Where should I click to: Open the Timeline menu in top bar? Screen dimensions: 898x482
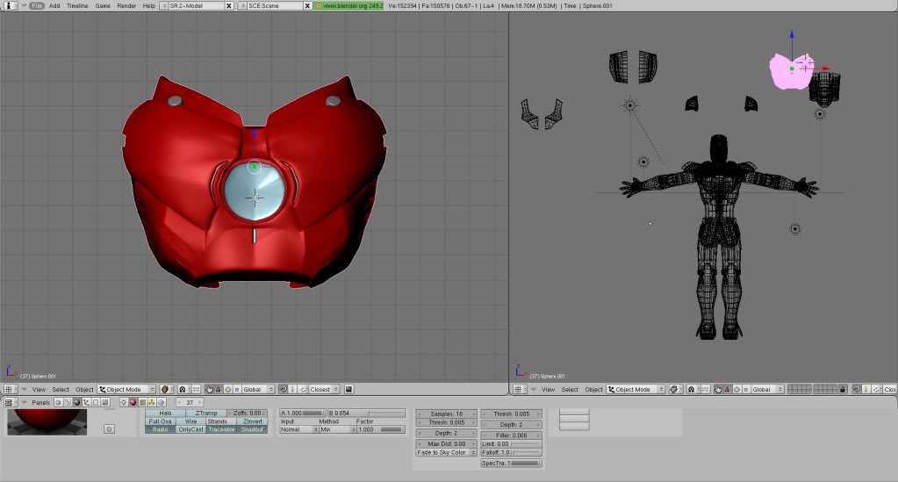tap(77, 5)
